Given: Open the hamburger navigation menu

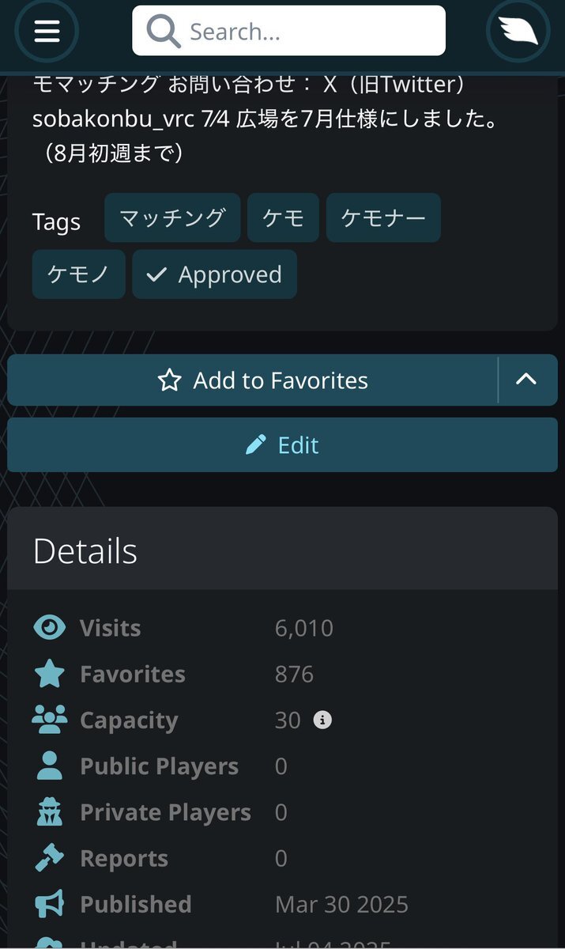Looking at the screenshot, I should [x=47, y=31].
